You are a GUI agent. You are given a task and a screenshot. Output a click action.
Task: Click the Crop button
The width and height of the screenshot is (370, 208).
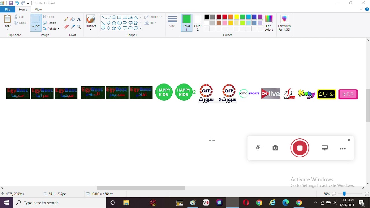point(49,17)
